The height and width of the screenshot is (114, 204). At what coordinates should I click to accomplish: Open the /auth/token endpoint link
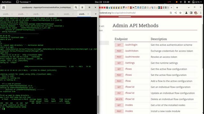click(x=132, y=51)
